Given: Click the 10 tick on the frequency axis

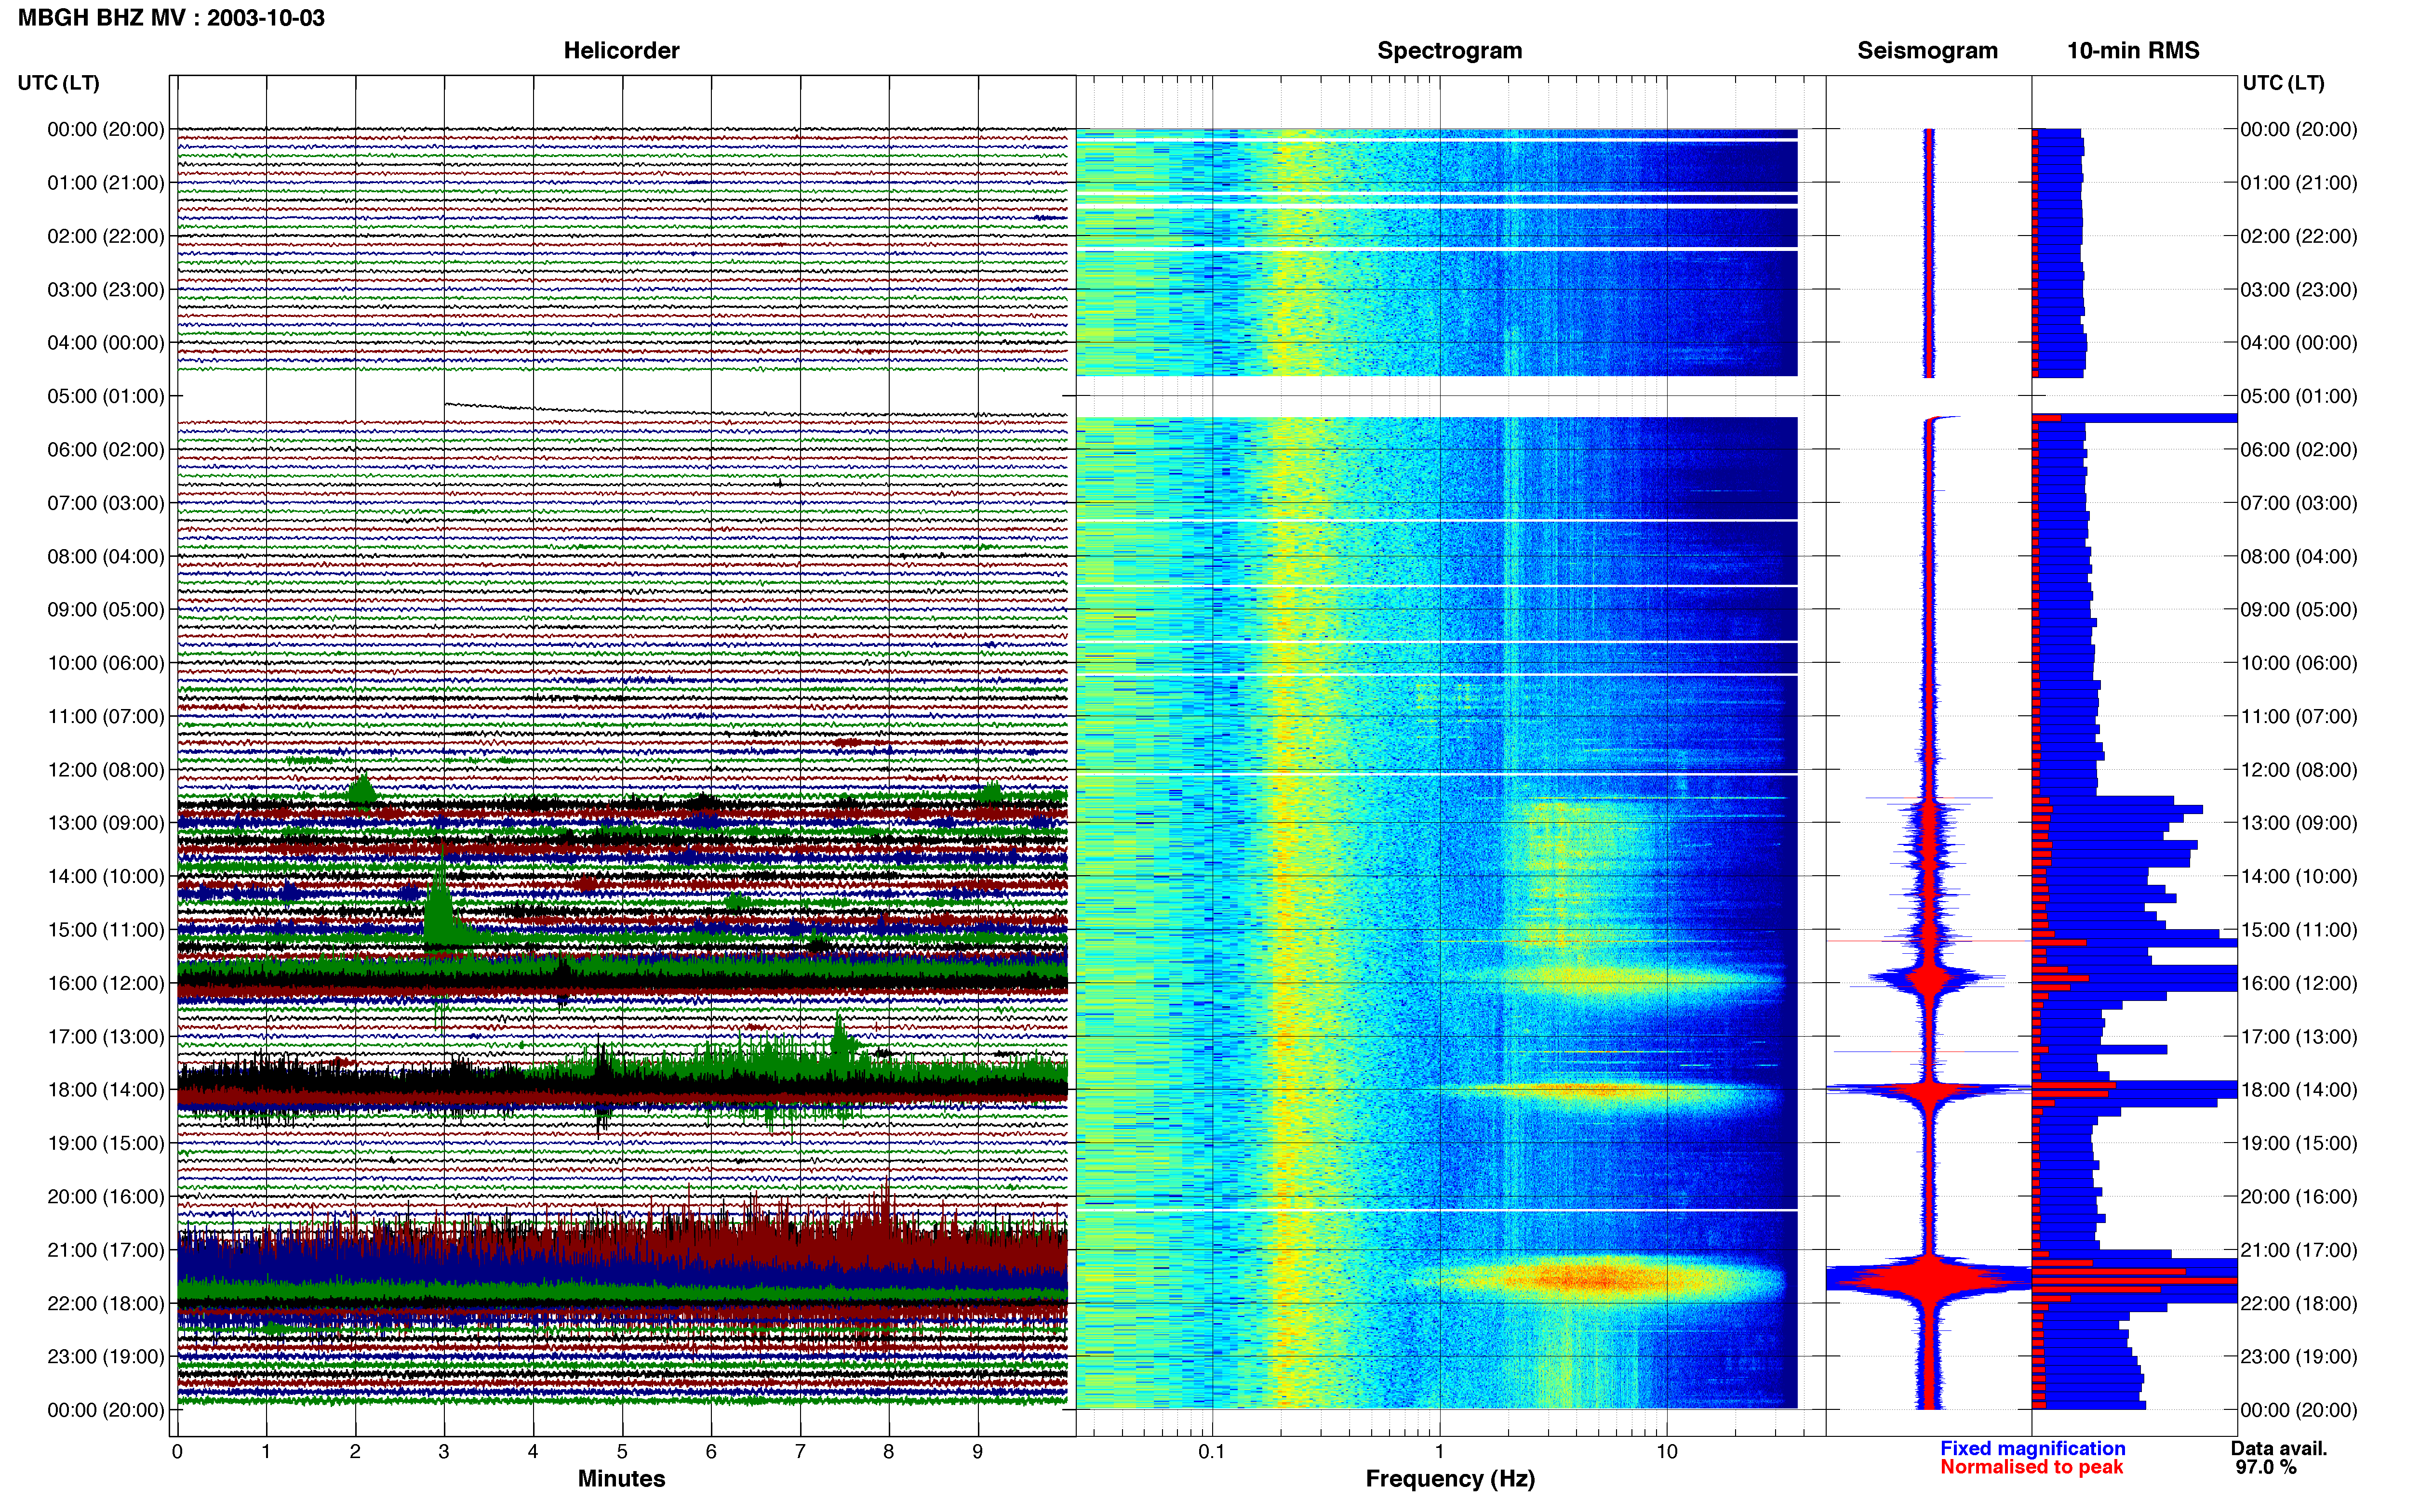Looking at the screenshot, I should click(1666, 1451).
